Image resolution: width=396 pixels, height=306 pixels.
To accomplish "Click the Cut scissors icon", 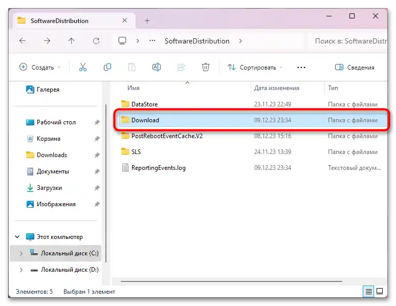I will 82,67.
